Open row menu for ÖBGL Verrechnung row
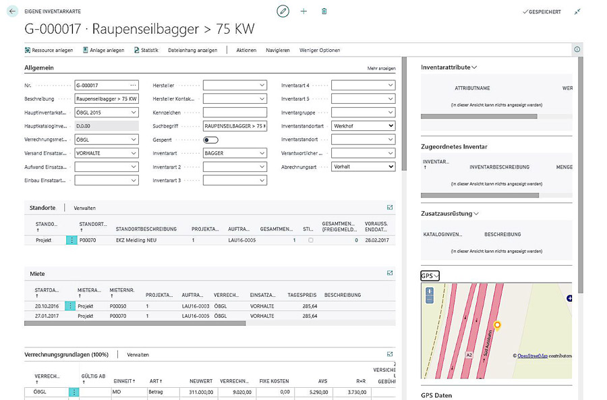Viewport: 607px width, 400px height. (x=74, y=392)
